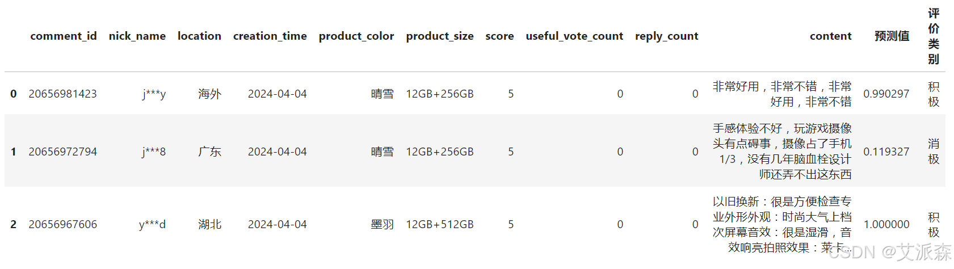The image size is (954, 269).
Task: Select the useful_vote_count column header
Action: click(x=574, y=36)
